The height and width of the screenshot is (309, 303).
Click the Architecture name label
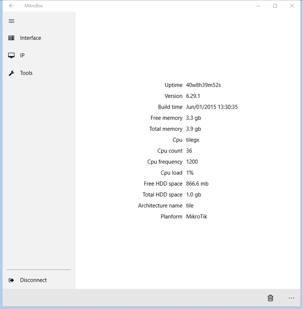(160, 206)
